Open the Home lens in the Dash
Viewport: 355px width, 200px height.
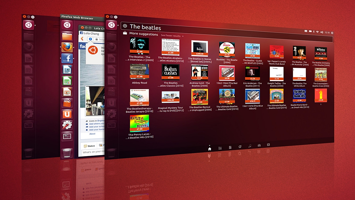click(x=210, y=148)
